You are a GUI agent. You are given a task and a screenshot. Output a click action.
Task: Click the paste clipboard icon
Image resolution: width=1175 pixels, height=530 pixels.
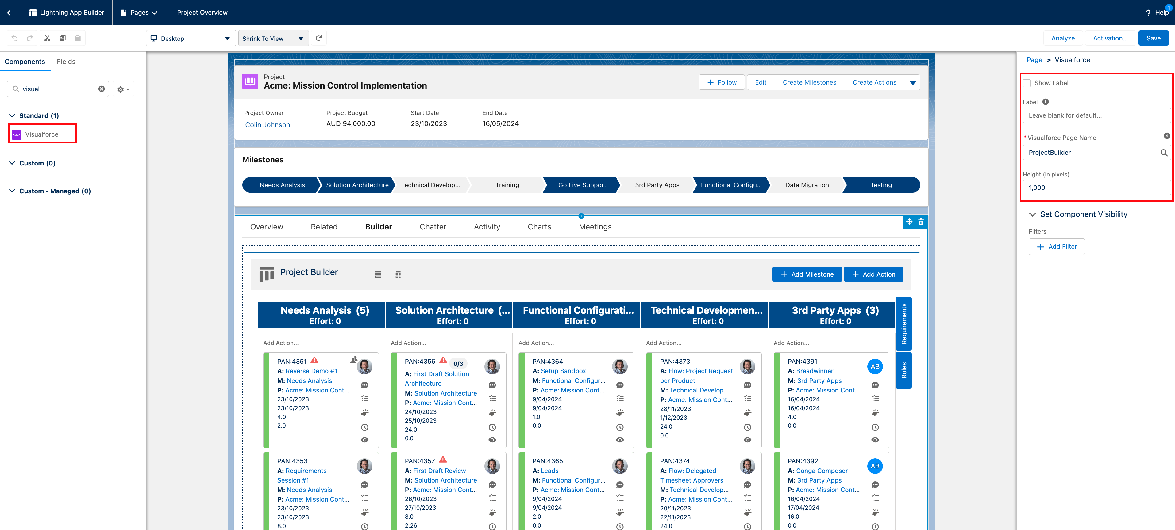(78, 38)
